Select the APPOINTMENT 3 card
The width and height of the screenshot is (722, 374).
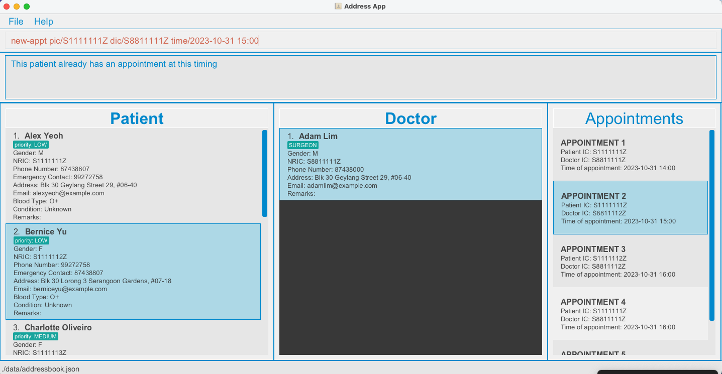pos(631,261)
